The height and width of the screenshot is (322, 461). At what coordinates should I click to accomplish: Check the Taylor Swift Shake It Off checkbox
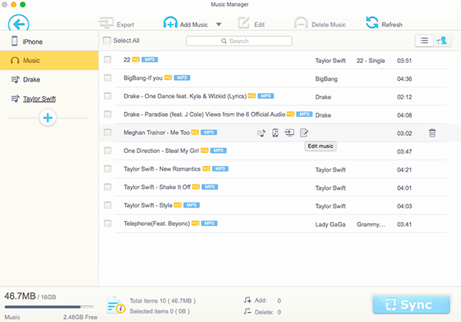(x=108, y=187)
